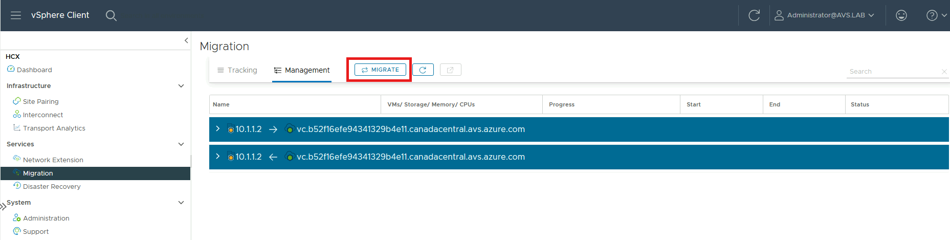Screen dimensions: 950x240
Task: Select Migration in the sidebar
Action: (95, 173)
